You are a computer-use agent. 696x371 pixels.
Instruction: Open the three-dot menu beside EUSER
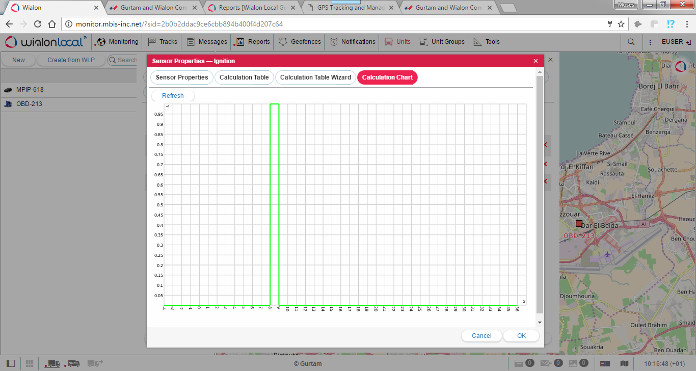pyautogui.click(x=650, y=42)
